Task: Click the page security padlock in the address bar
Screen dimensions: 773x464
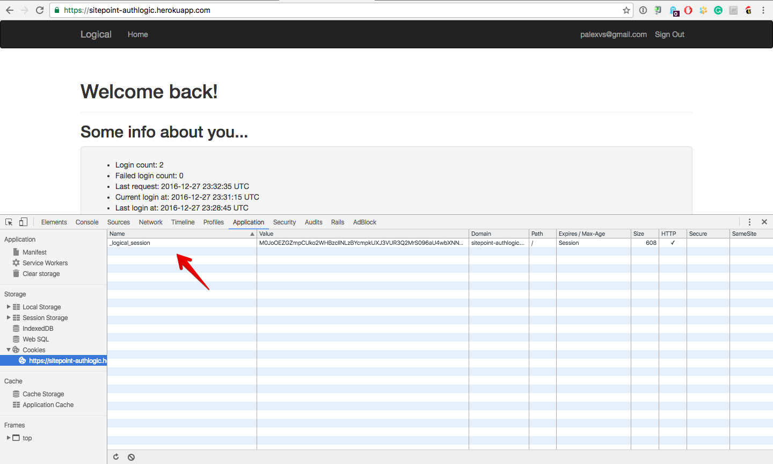Action: (x=57, y=10)
